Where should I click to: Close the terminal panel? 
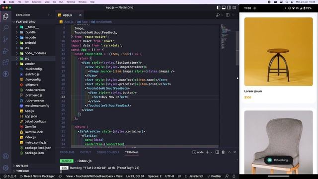(x=235, y=152)
